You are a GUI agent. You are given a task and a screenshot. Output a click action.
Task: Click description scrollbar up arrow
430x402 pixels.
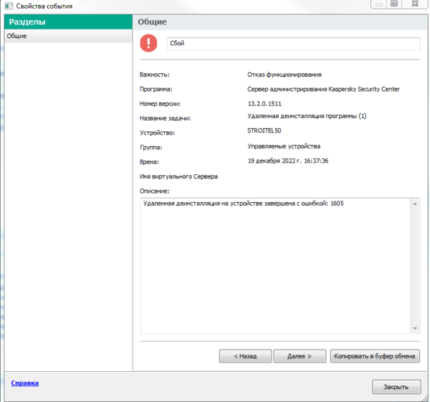coord(415,204)
